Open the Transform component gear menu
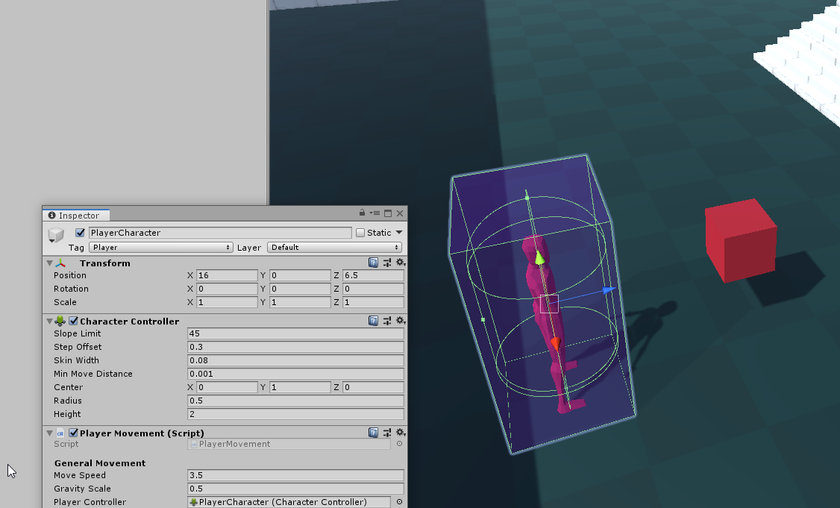Screen dimensions: 840x508 coord(400,263)
